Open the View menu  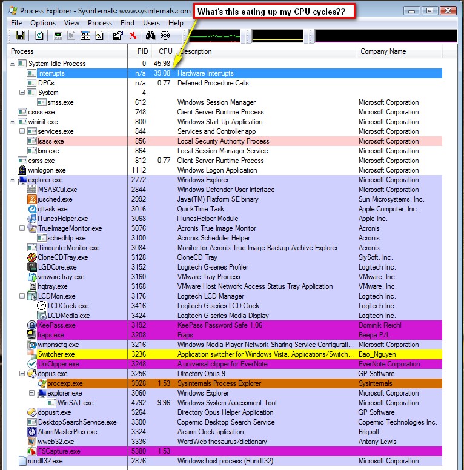coord(71,23)
